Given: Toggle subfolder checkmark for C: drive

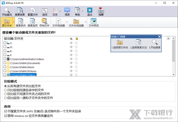Looking at the screenshot, I should [71, 43].
